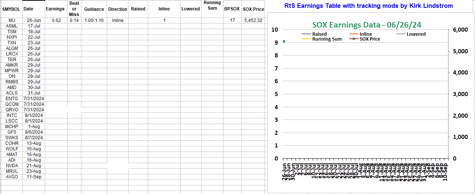
Task: Select the BPSOX cell containing 17
Action: click(232, 20)
